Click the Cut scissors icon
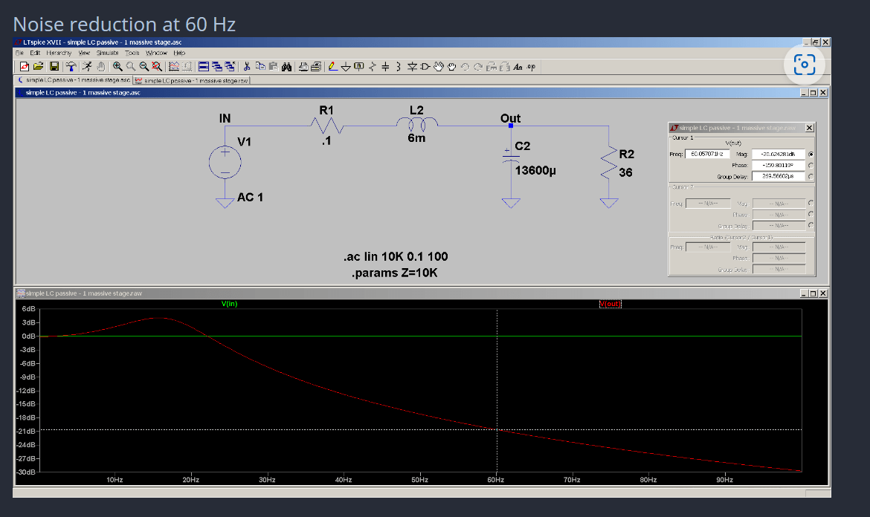Image resolution: width=870 pixels, height=517 pixels. click(x=247, y=67)
